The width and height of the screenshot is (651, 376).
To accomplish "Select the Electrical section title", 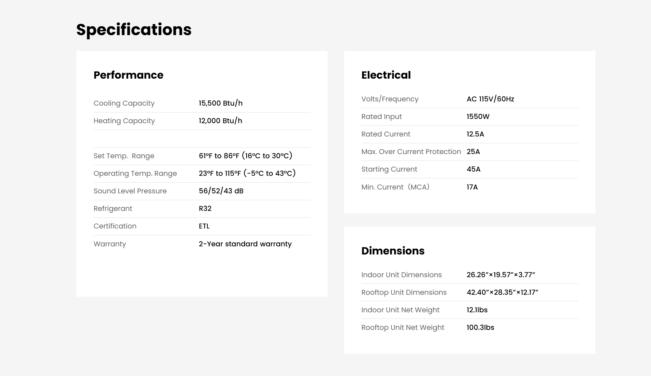I will tap(386, 75).
